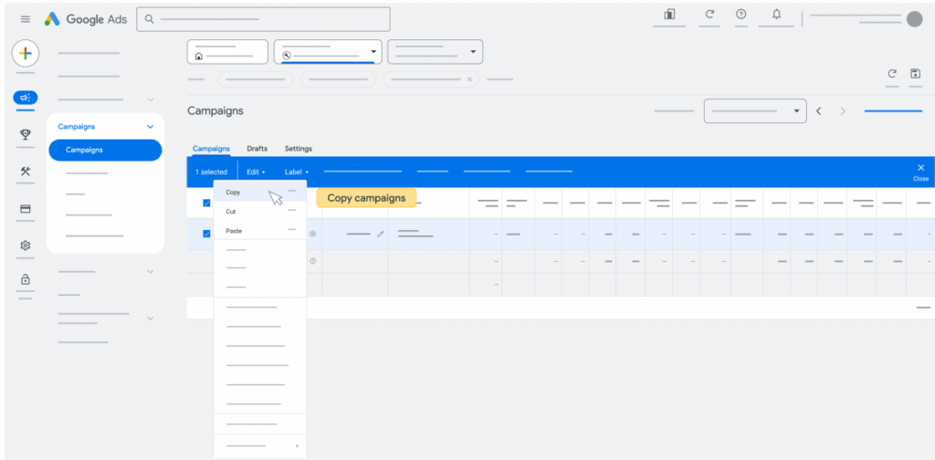
Task: Open the Admin gear icon in sidebar
Action: pyautogui.click(x=26, y=246)
